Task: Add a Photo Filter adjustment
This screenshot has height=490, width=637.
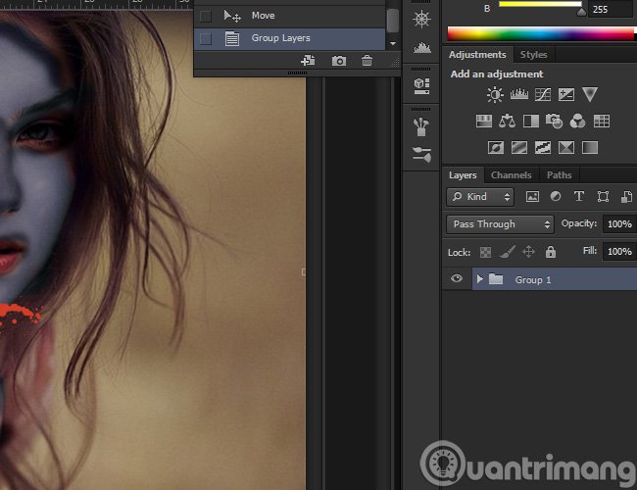Action: click(554, 122)
